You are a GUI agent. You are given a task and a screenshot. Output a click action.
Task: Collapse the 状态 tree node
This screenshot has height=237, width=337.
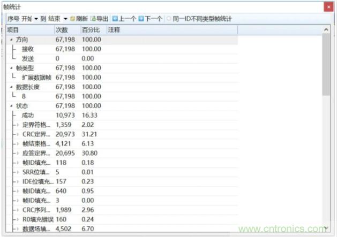coord(11,106)
